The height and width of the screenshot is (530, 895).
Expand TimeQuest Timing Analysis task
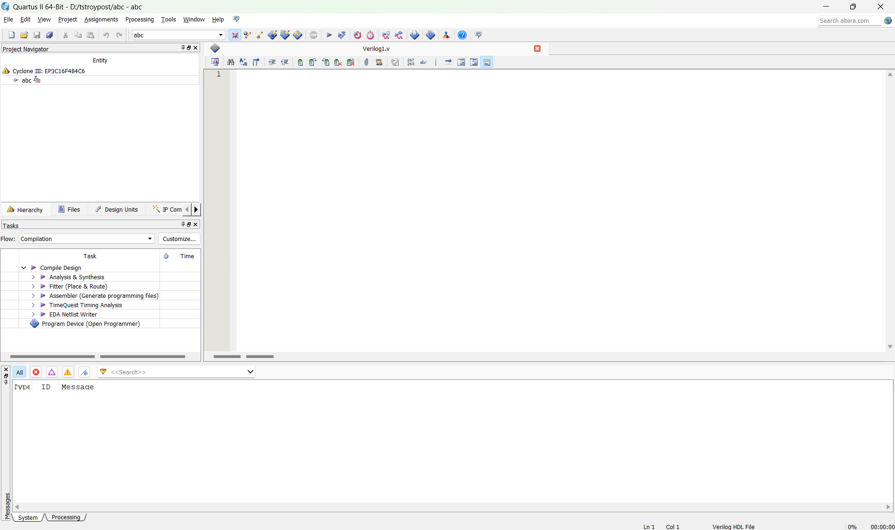[33, 305]
